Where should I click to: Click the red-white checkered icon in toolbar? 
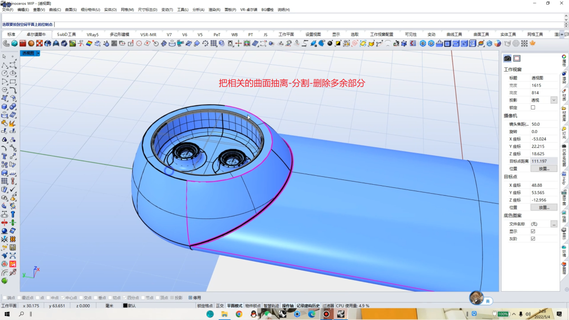point(40,44)
